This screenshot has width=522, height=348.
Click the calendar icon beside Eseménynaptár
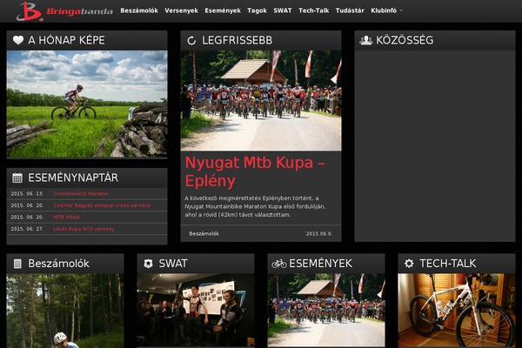[17, 177]
